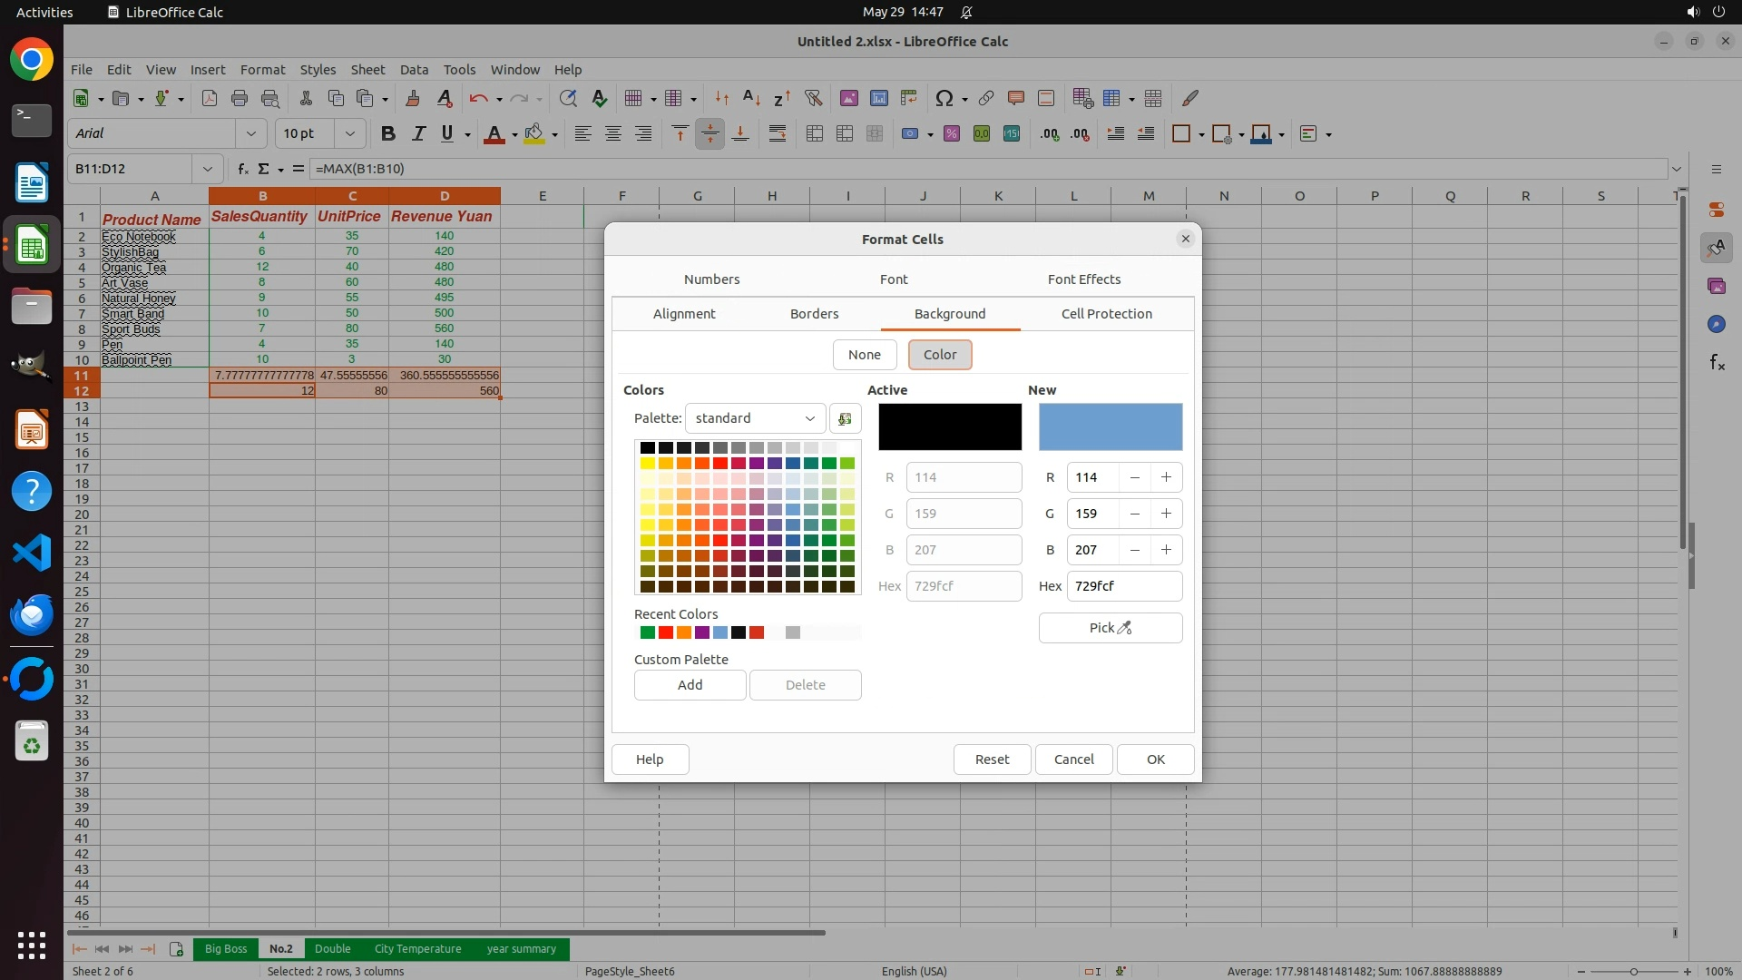Viewport: 1742px width, 980px height.
Task: Open the Sheet menu
Action: pyautogui.click(x=367, y=70)
